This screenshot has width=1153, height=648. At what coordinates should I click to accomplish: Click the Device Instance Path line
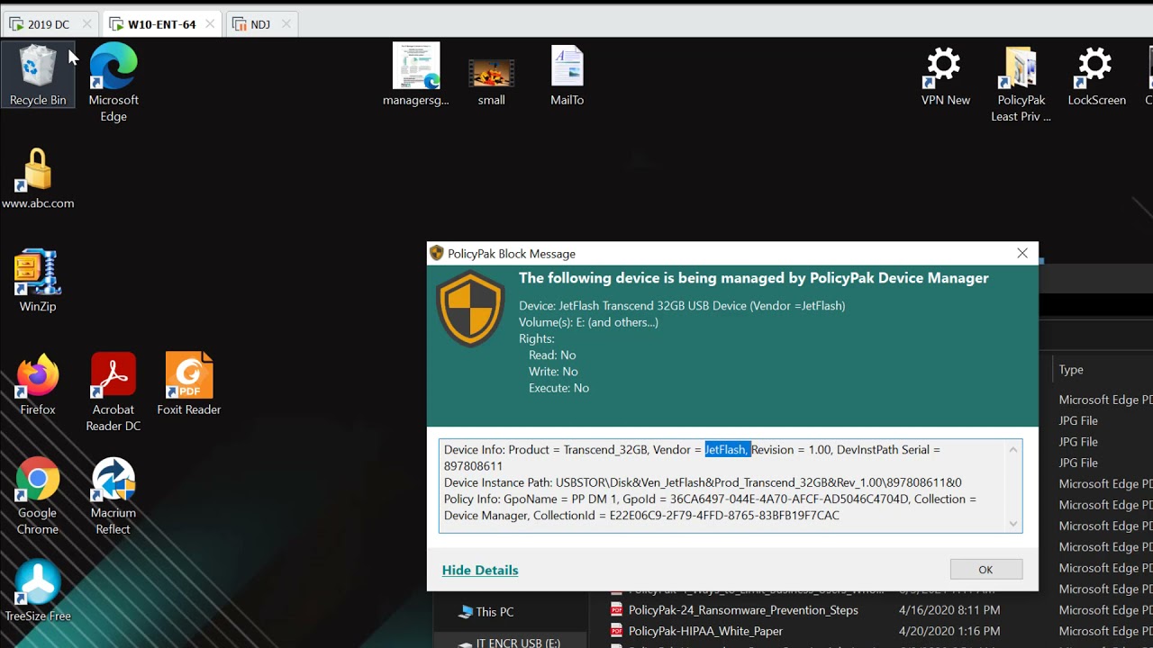click(703, 482)
